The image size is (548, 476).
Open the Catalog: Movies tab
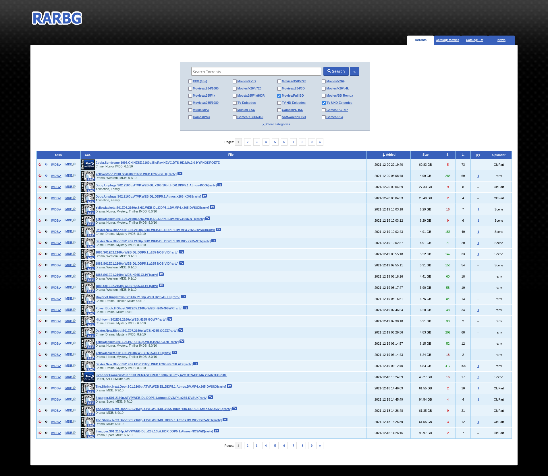coord(447,40)
